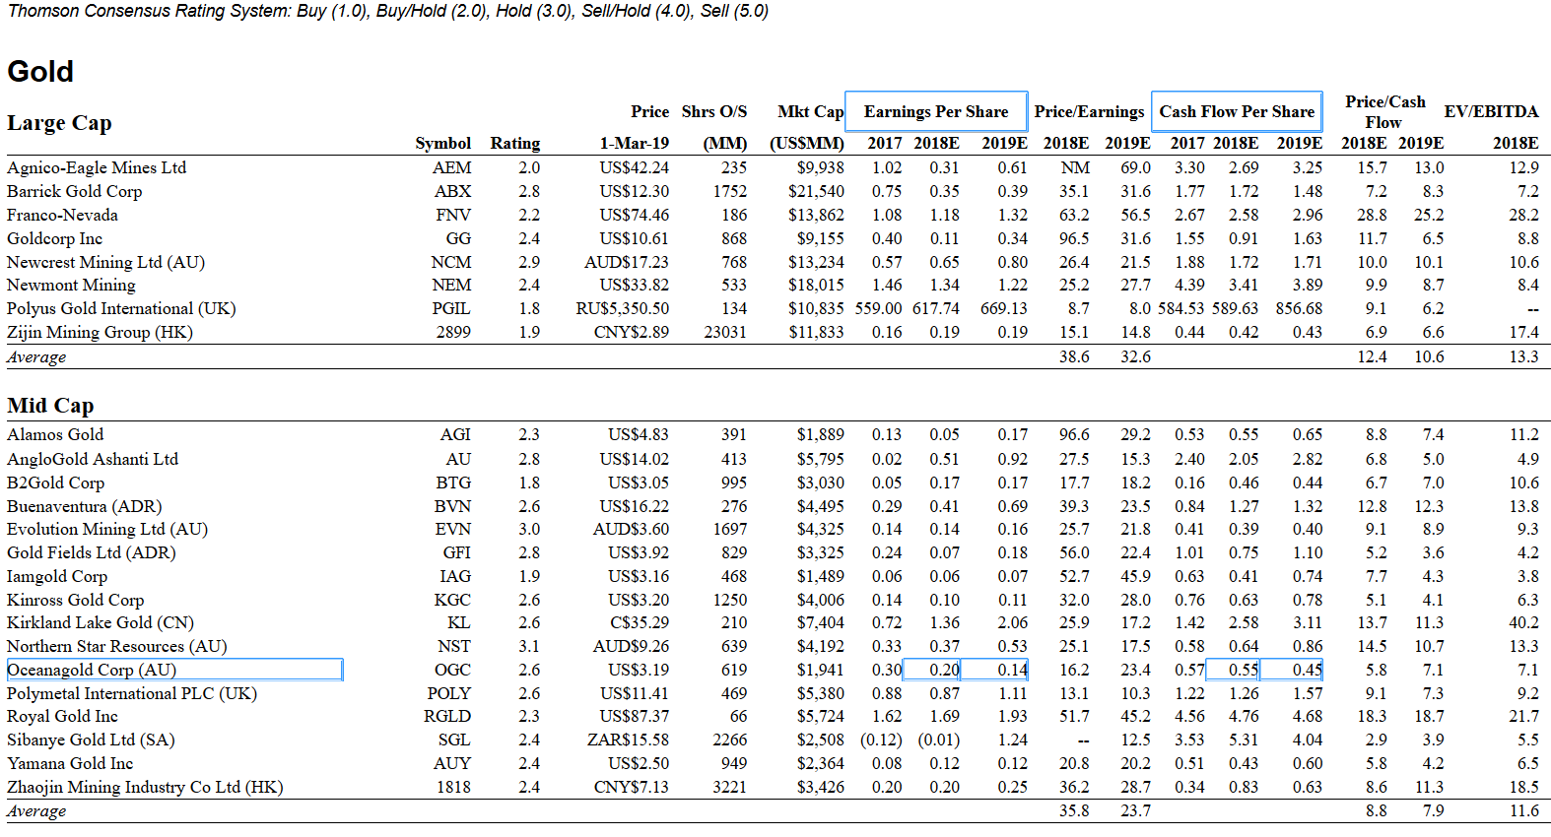Screen dimensions: 1551x837
Task: Select the "CNY$7.13" price cell
Action: pyautogui.click(x=632, y=787)
